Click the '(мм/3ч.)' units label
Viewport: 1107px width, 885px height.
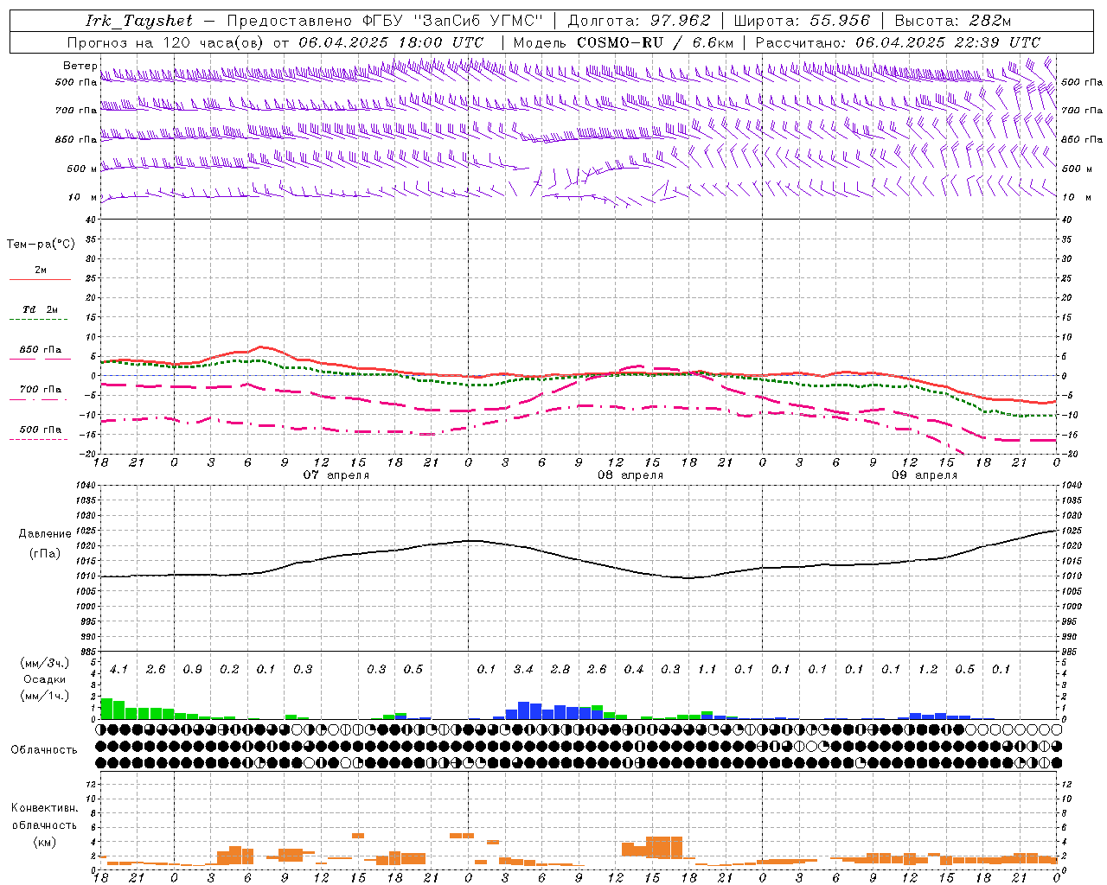pos(45,664)
